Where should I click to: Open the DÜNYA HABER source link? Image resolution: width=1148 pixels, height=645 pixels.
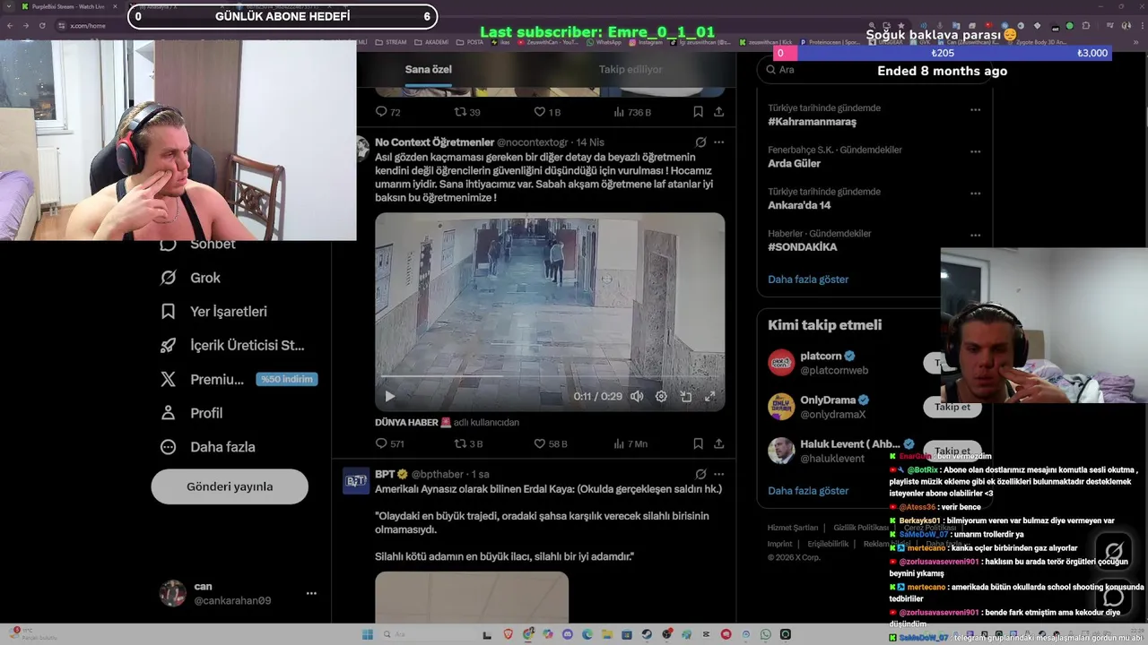pos(413,422)
